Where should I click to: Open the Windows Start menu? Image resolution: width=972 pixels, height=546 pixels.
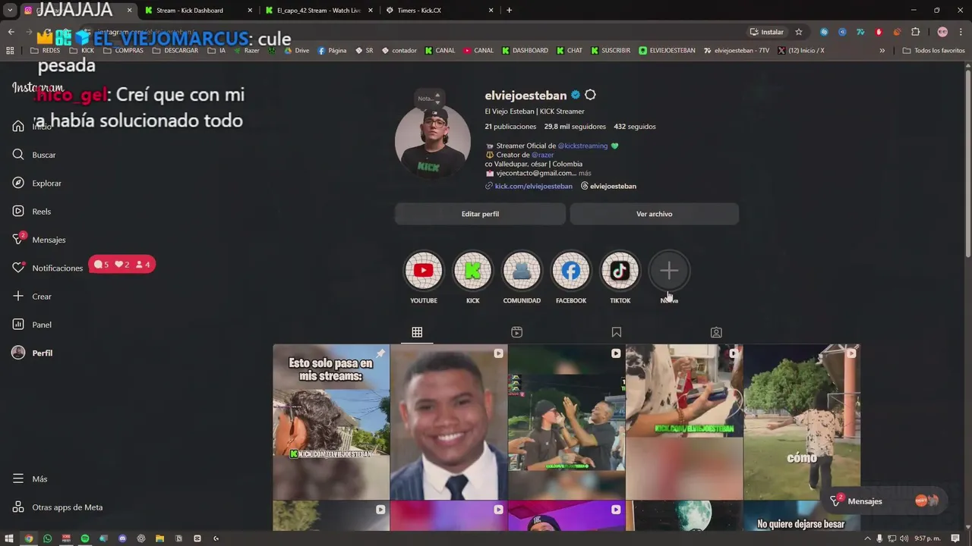tap(10, 538)
